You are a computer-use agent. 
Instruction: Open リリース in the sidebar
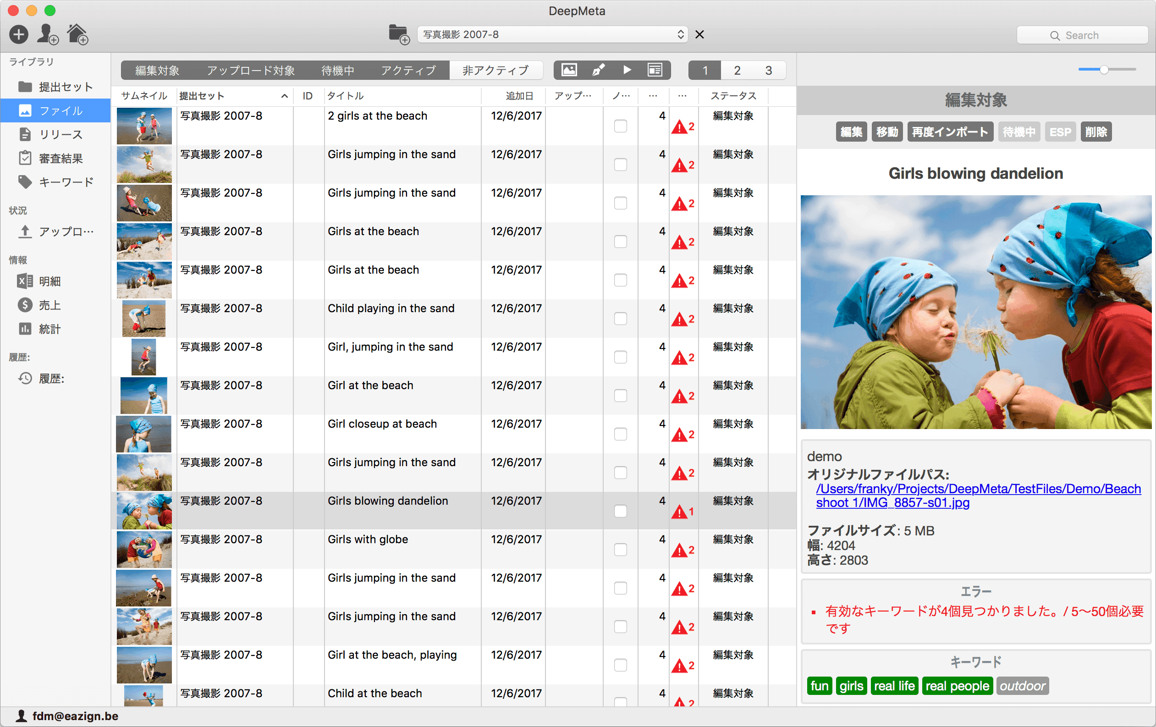[55, 134]
